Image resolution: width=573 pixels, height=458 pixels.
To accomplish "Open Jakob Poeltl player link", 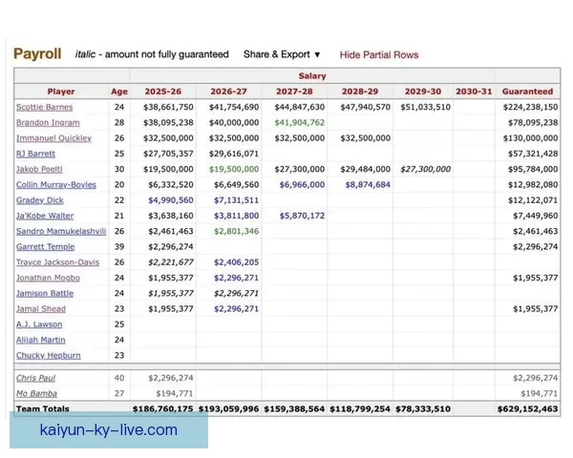I will click(39, 169).
